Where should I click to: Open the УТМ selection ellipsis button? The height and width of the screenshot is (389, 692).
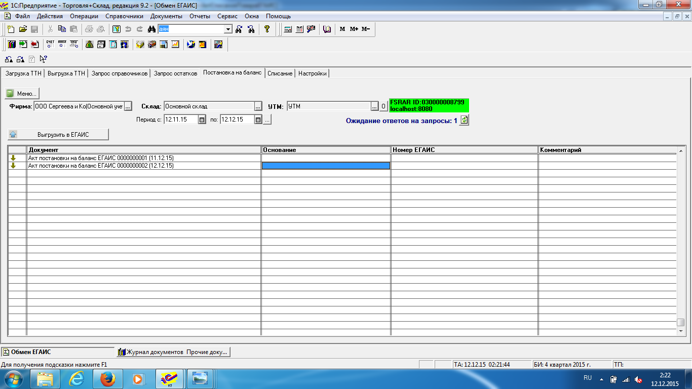(375, 106)
